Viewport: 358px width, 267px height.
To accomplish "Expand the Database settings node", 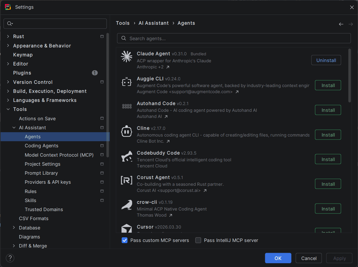I will tap(14, 228).
